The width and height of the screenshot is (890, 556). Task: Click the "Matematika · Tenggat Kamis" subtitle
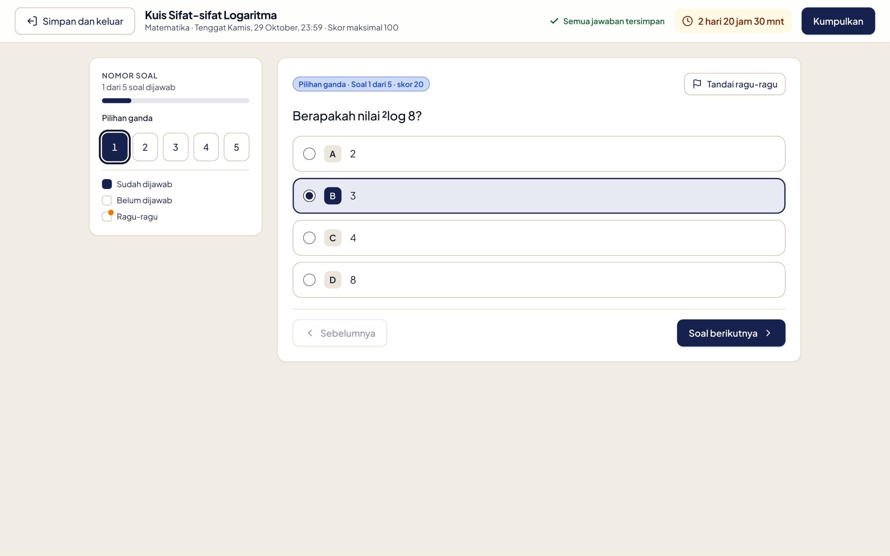[271, 28]
